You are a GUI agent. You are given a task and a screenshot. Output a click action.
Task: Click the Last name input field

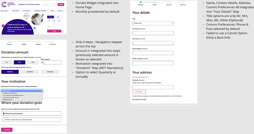tap(153, 43)
